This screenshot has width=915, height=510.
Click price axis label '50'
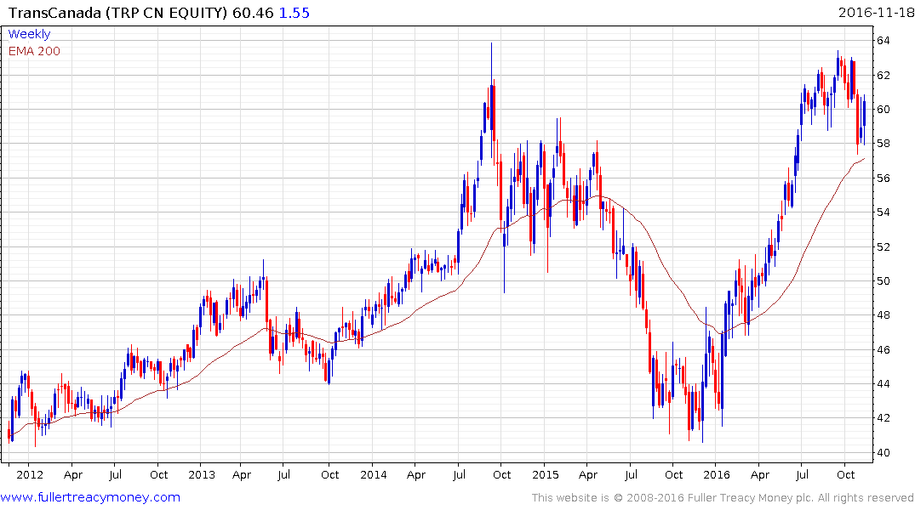point(883,281)
